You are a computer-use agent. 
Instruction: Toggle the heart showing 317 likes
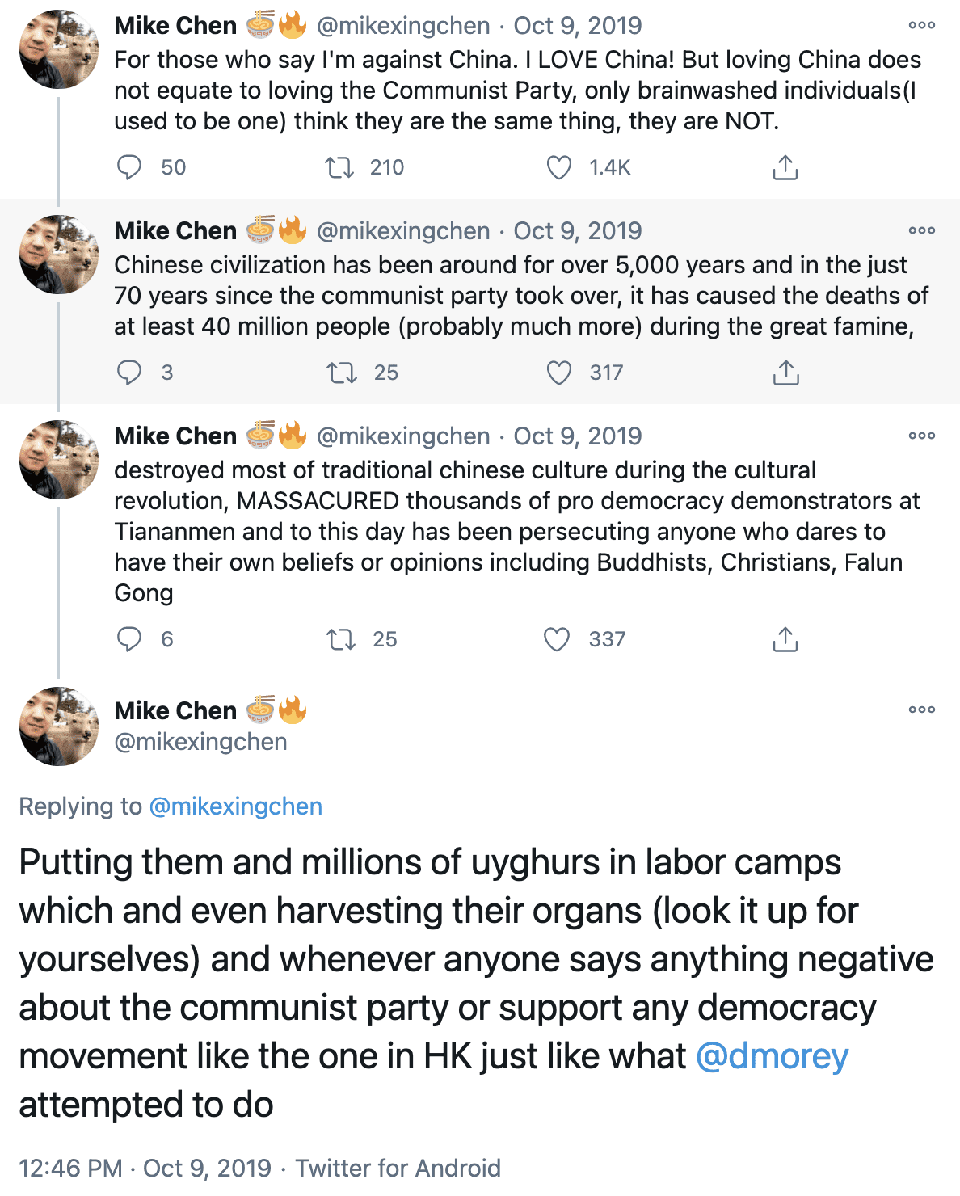[x=558, y=373]
